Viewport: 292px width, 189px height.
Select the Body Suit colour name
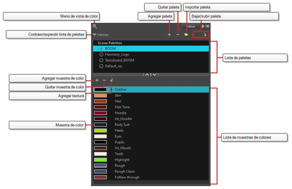[122, 125]
